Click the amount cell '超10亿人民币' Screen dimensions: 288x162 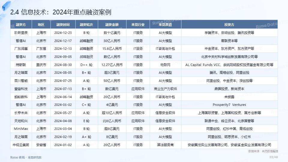[112, 113]
